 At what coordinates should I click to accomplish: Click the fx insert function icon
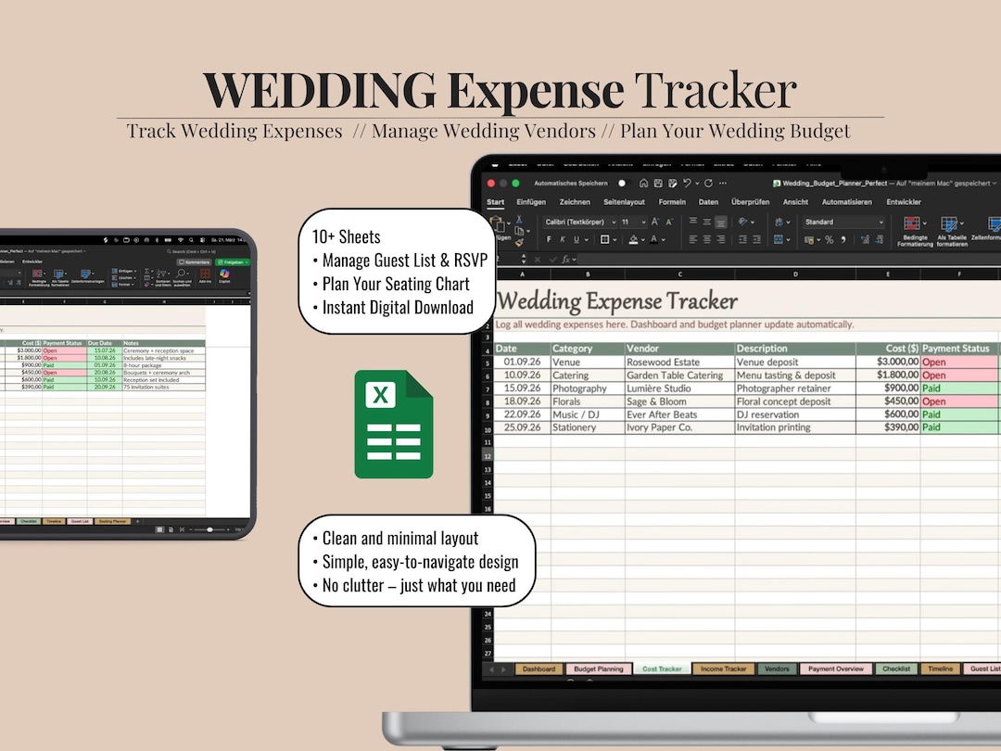[565, 260]
